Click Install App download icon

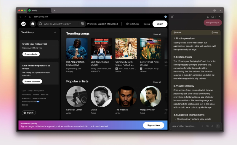tap(127, 24)
